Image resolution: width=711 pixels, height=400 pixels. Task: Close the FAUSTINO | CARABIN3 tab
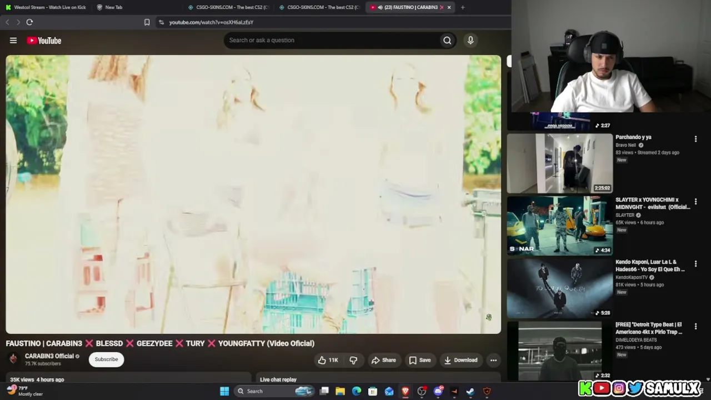tap(449, 7)
